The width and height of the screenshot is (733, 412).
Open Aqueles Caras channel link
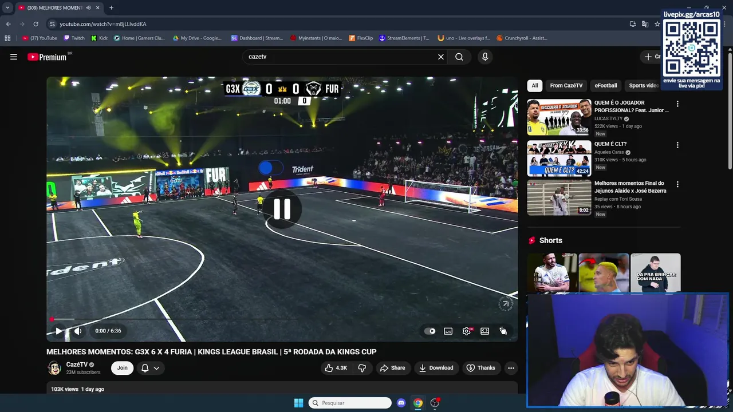(x=609, y=152)
